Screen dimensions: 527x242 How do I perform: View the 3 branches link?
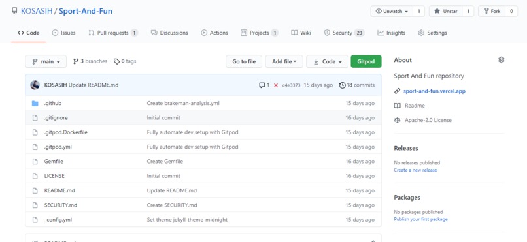(x=90, y=61)
